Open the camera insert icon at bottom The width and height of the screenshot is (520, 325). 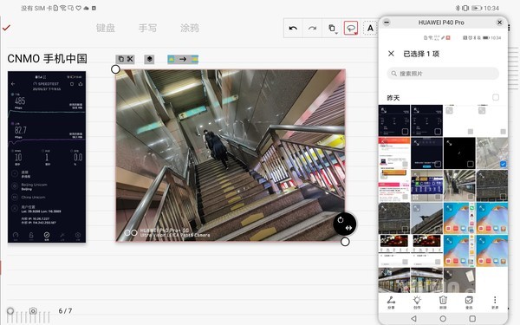[x=33, y=311]
